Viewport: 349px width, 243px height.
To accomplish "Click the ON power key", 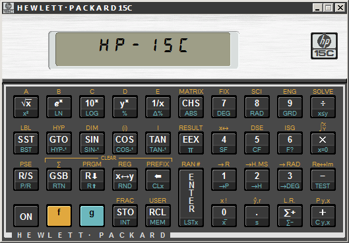I will point(26,216).
